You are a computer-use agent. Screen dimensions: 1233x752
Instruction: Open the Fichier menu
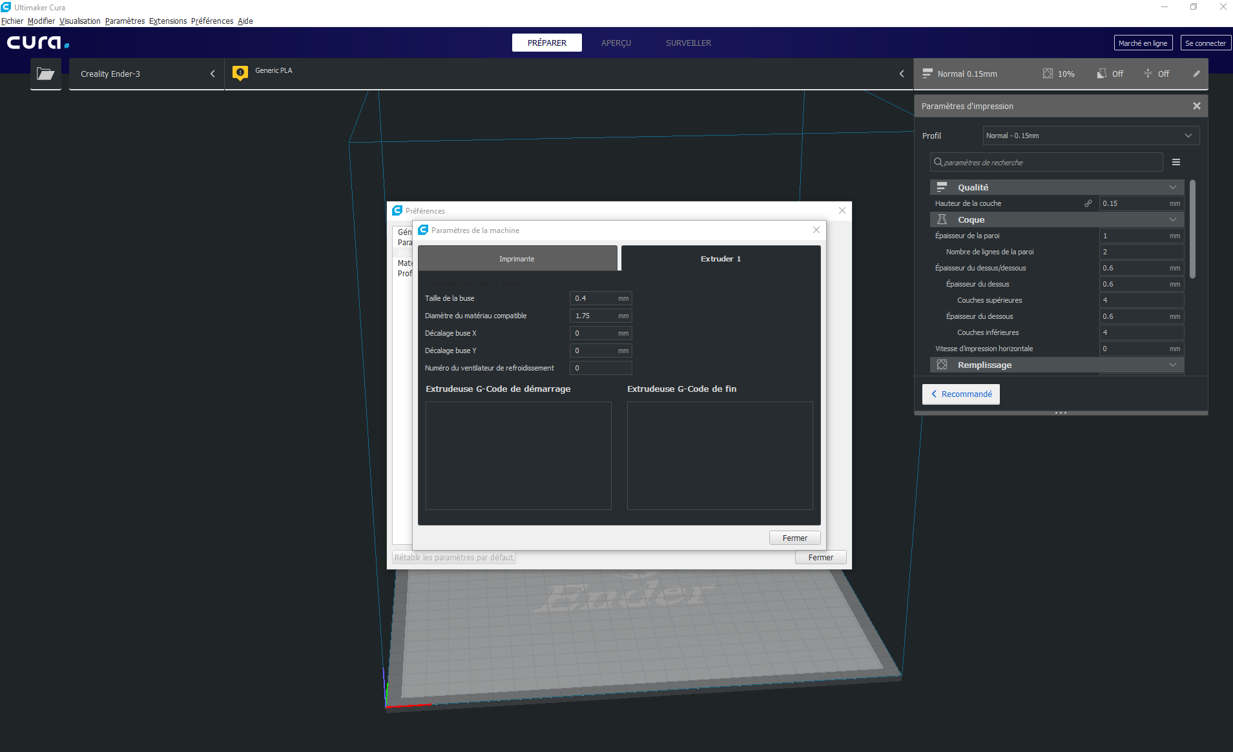[12, 21]
